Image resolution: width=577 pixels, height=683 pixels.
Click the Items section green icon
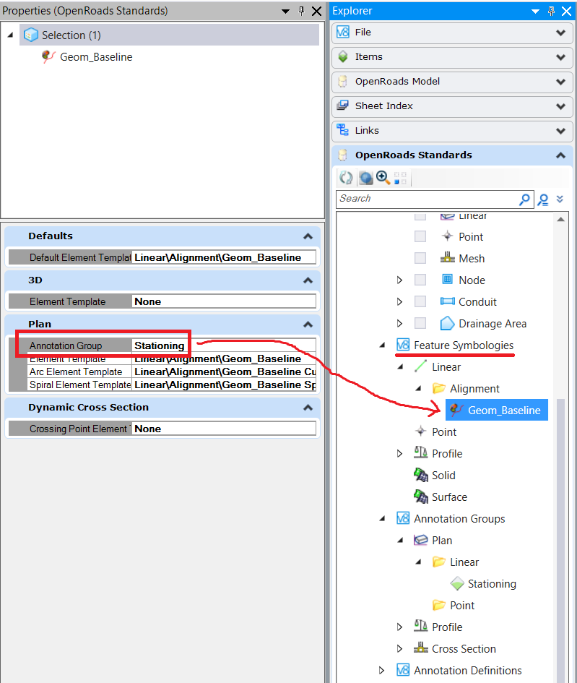click(343, 56)
